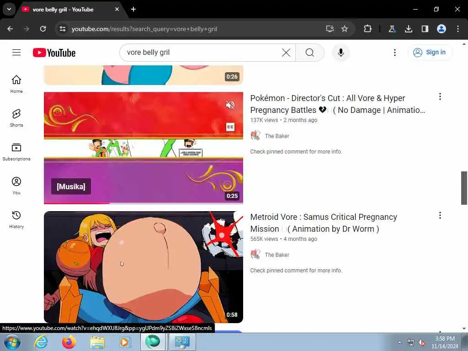Open Chrome's three-dot customize menu

457,29
